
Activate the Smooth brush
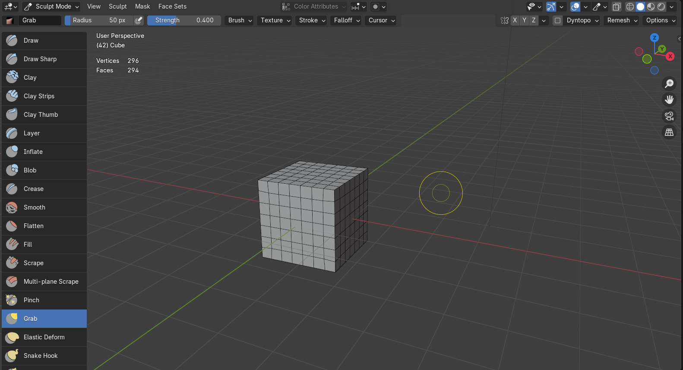click(44, 207)
